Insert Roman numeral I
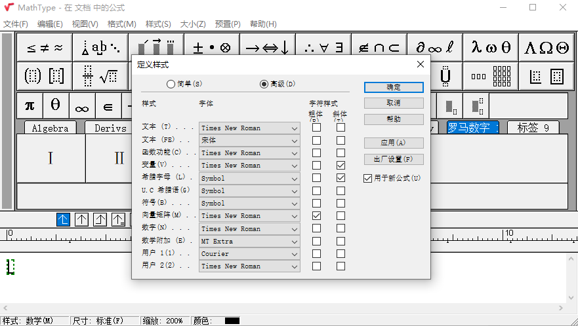The width and height of the screenshot is (578, 326). point(51,158)
